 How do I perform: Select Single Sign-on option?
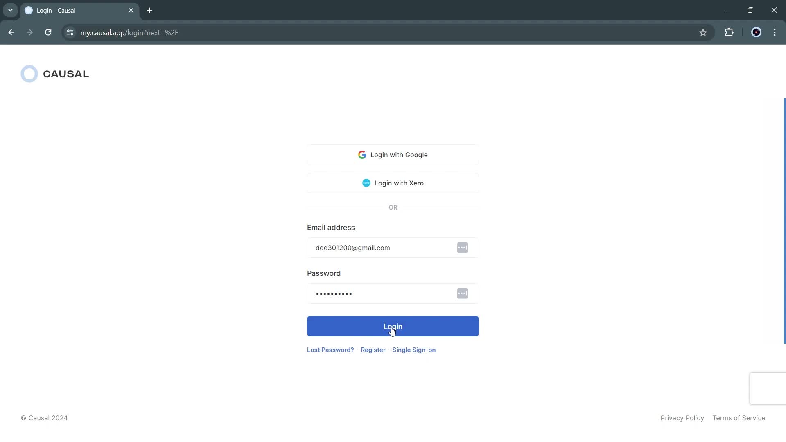[x=414, y=349]
